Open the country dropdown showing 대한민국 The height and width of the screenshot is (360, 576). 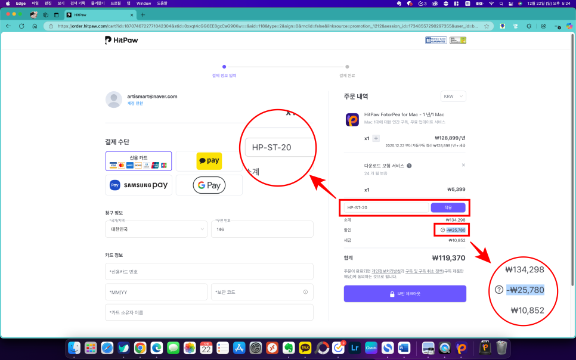point(156,229)
